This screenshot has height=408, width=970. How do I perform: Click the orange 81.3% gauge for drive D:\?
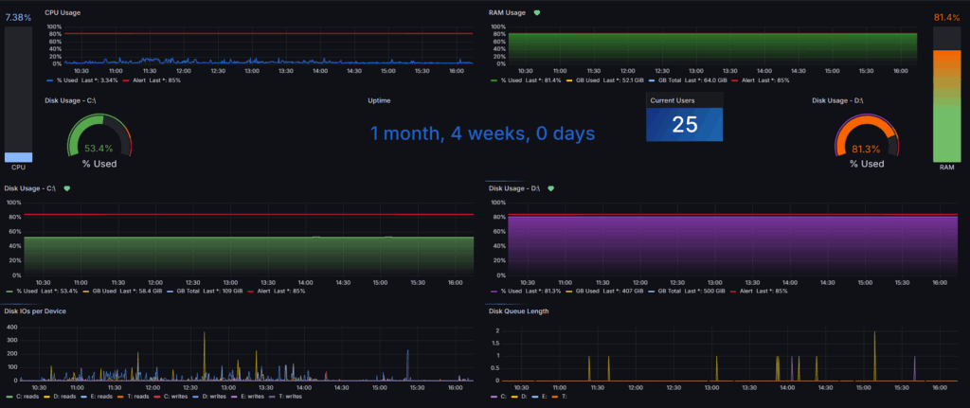(866, 140)
